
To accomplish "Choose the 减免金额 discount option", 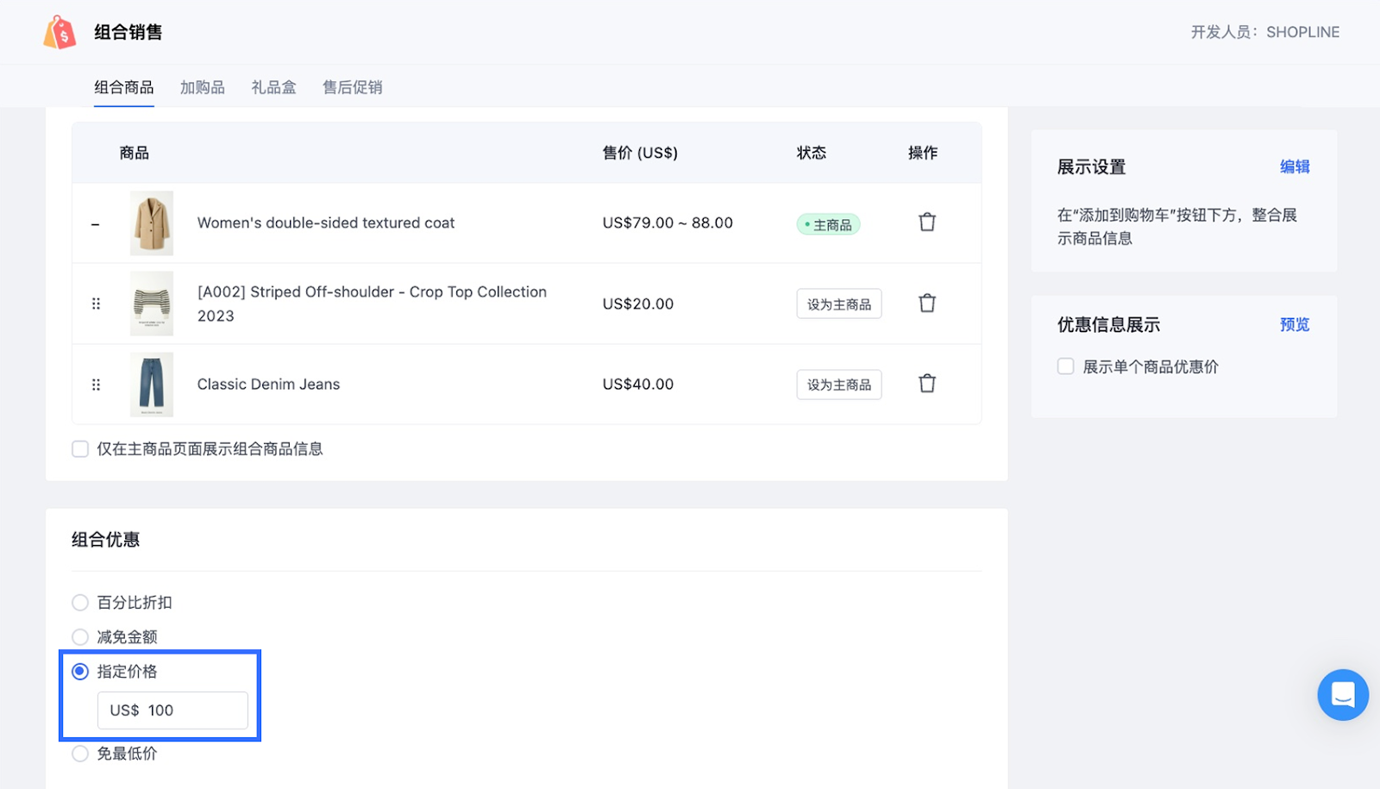I will click(x=80, y=637).
